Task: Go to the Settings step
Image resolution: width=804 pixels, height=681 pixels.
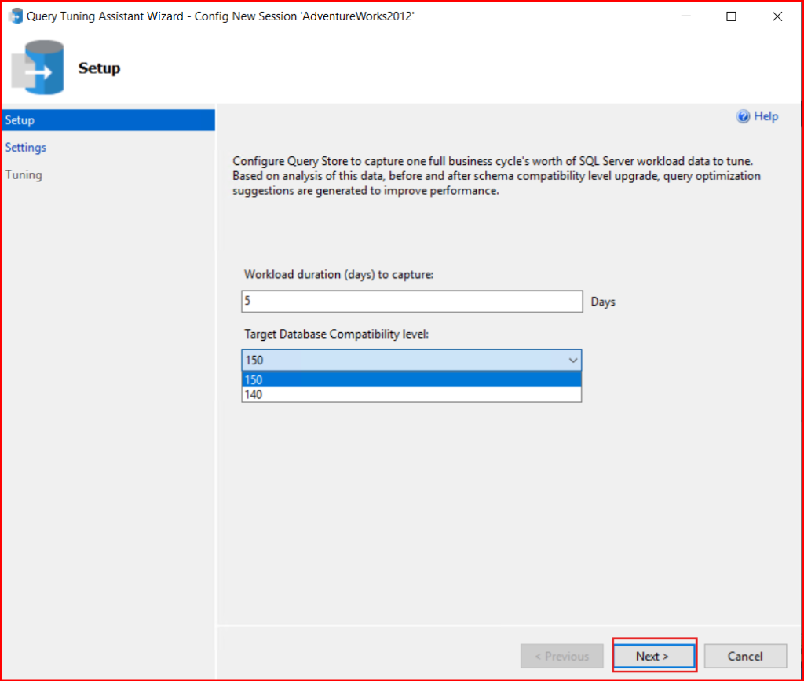Action: pyautogui.click(x=26, y=147)
